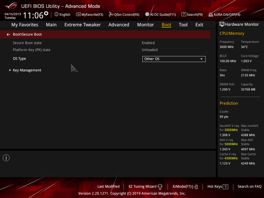Click 4097 MHz max AVX value
This screenshot has width=264, height=198.
(x=248, y=149)
